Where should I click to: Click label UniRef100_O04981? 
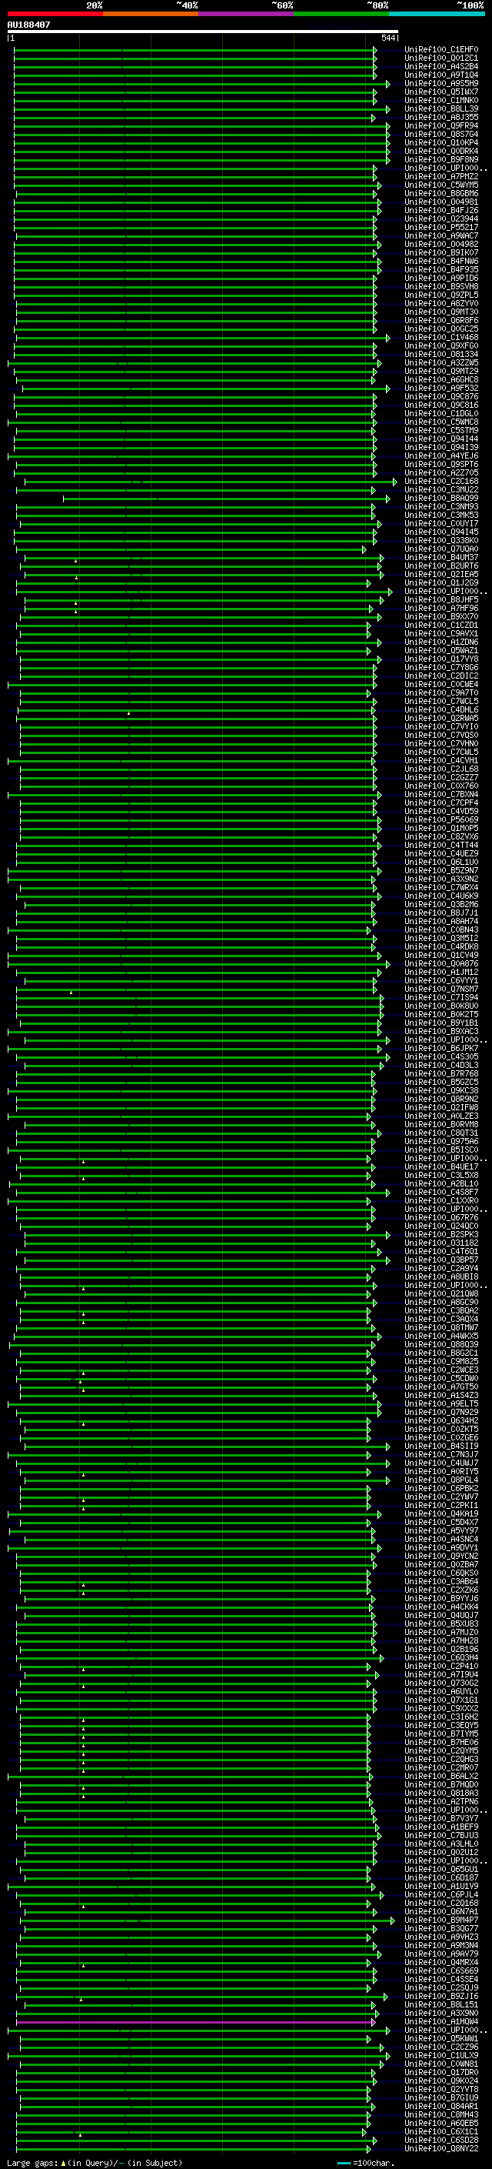[441, 202]
